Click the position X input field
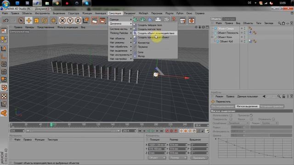 point(157,145)
